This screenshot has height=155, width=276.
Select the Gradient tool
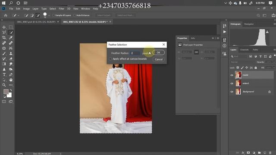pos(4,64)
